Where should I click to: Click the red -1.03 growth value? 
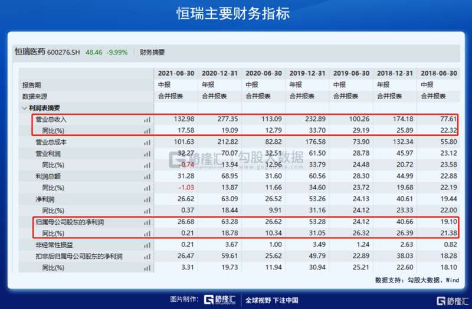(186, 188)
